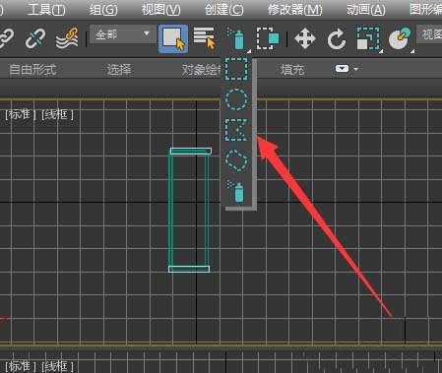This screenshot has height=373, width=442.
Task: Choose the Lasso Selection Region in flyout
Action: tap(236, 160)
